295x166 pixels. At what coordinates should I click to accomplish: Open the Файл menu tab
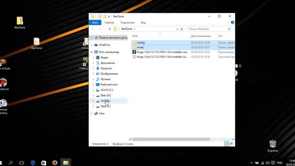point(95,23)
